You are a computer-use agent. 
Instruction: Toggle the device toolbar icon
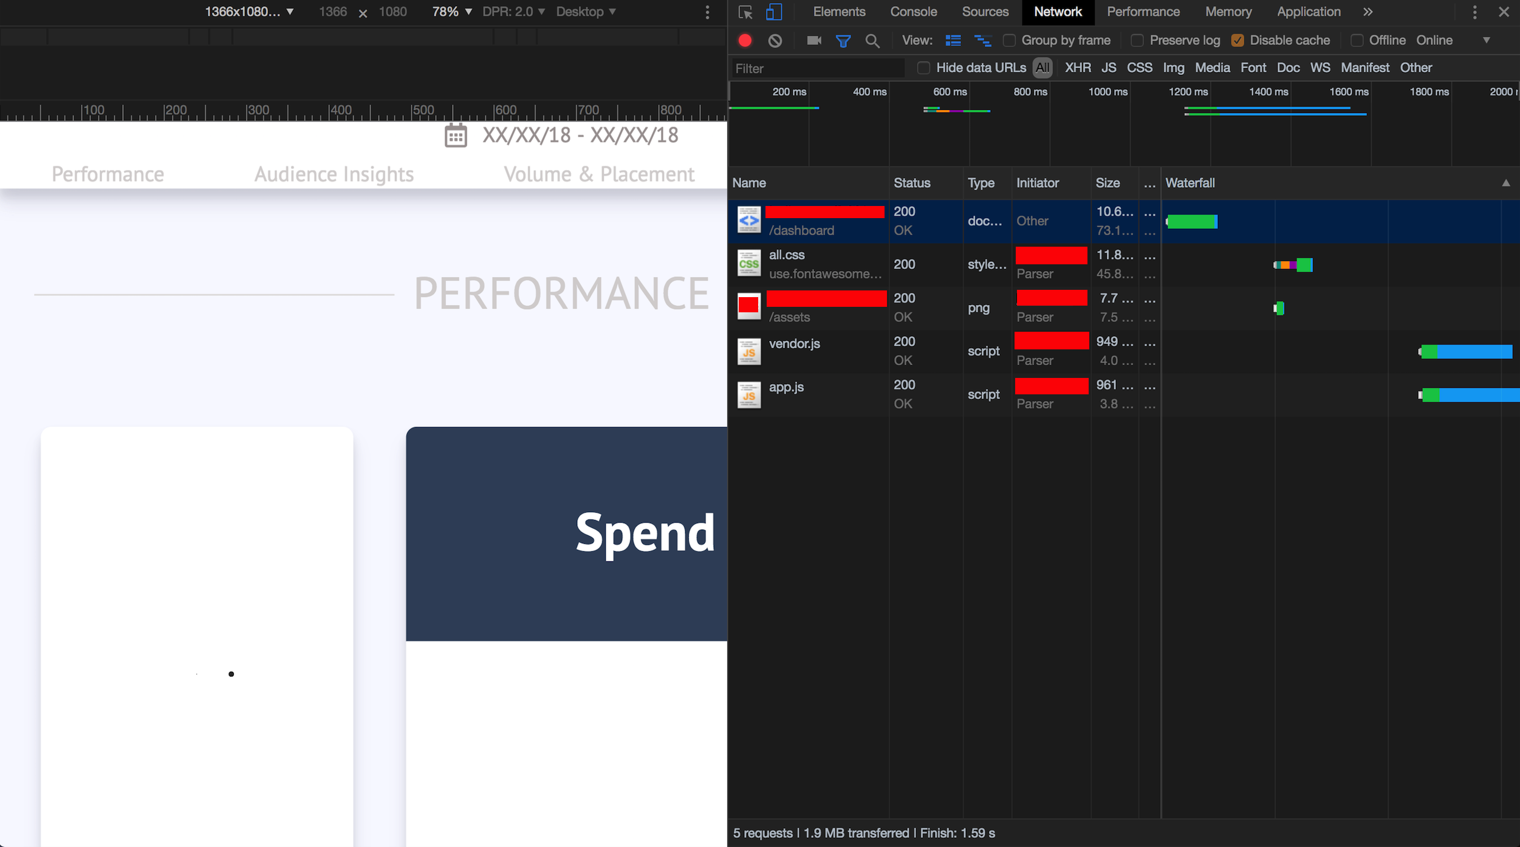point(773,12)
